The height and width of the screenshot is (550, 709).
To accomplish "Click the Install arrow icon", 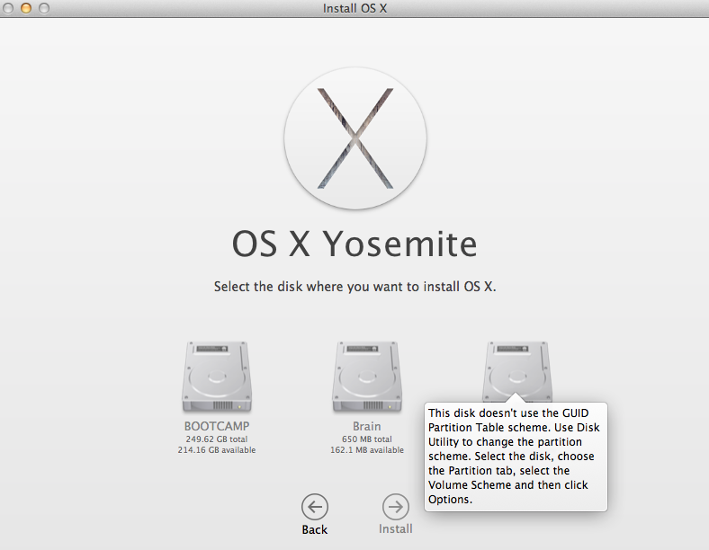I will pyautogui.click(x=396, y=507).
